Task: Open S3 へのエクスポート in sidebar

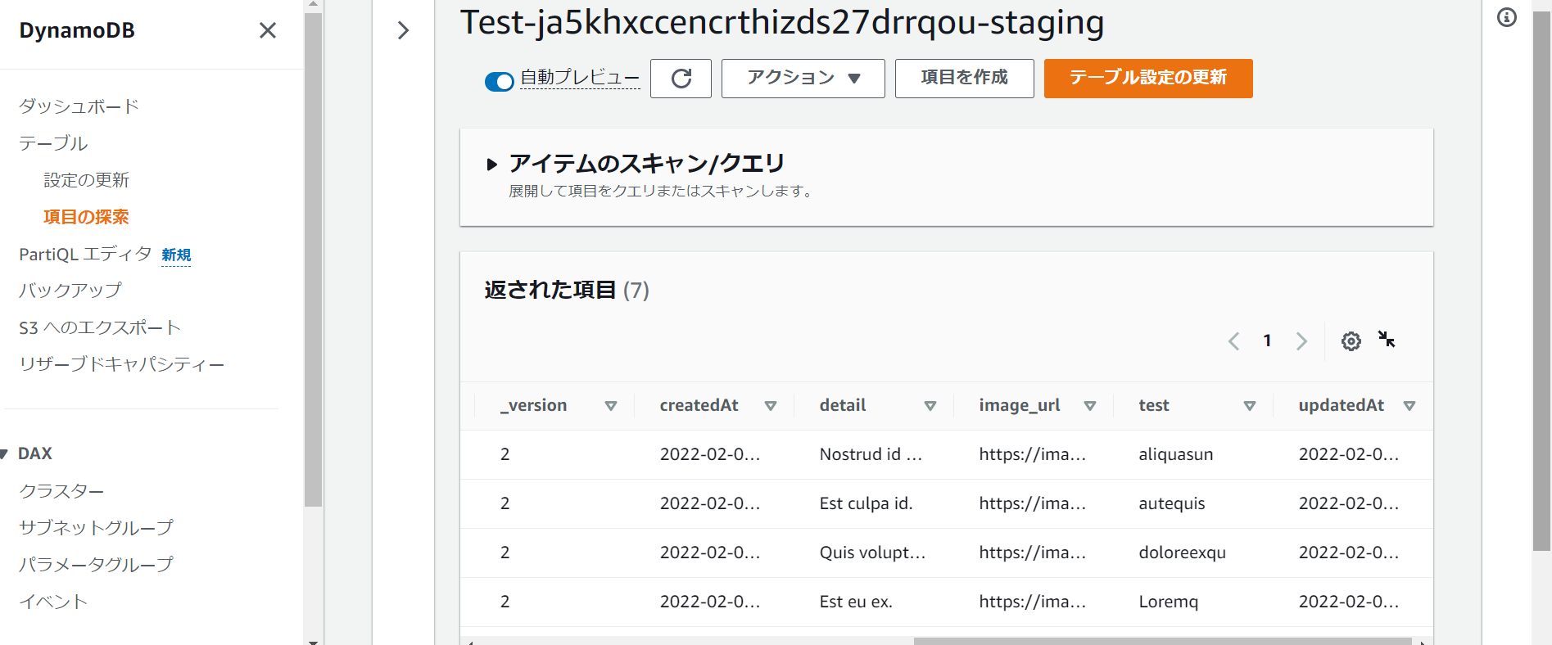Action: coord(100,327)
